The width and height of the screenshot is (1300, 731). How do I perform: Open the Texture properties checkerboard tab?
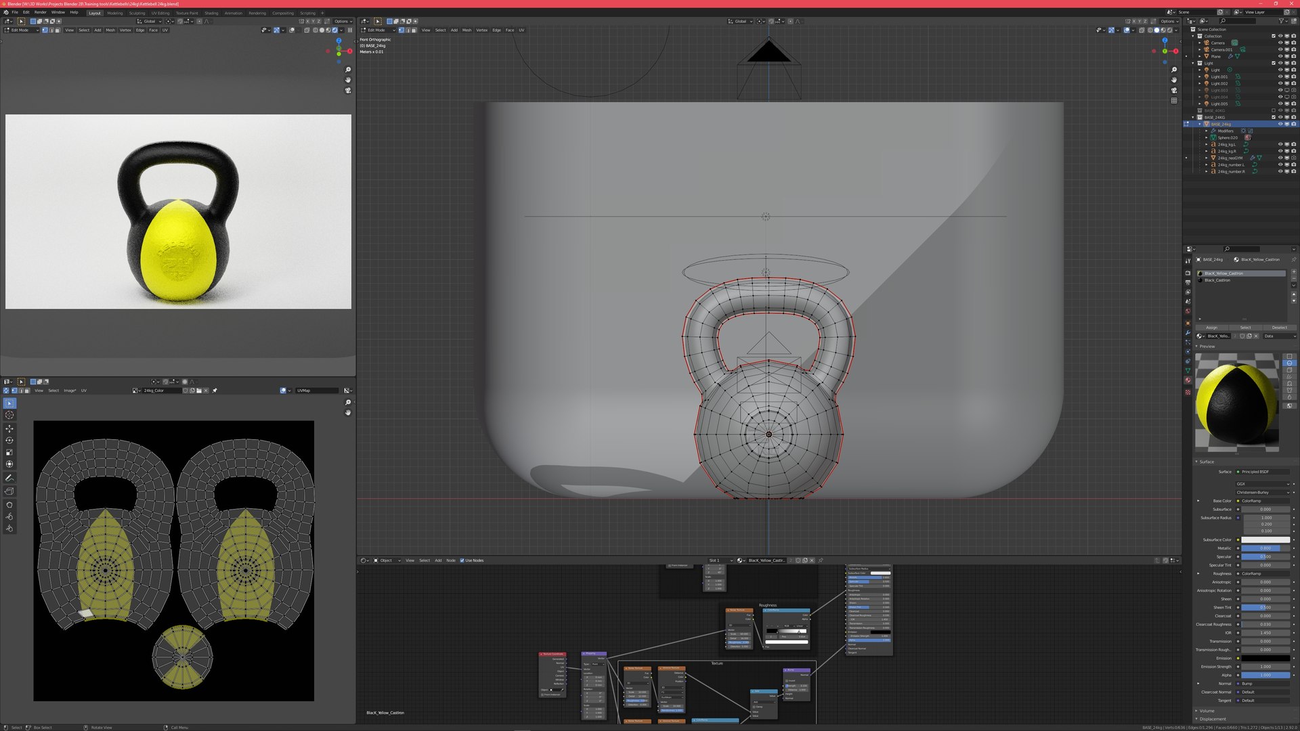(x=1188, y=392)
